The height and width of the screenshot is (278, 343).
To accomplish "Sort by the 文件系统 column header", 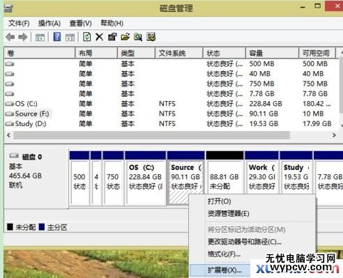I will pyautogui.click(x=179, y=53).
